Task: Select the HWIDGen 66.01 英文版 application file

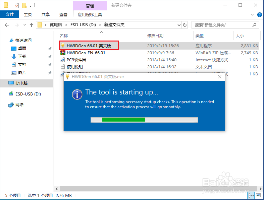Action: (89, 46)
